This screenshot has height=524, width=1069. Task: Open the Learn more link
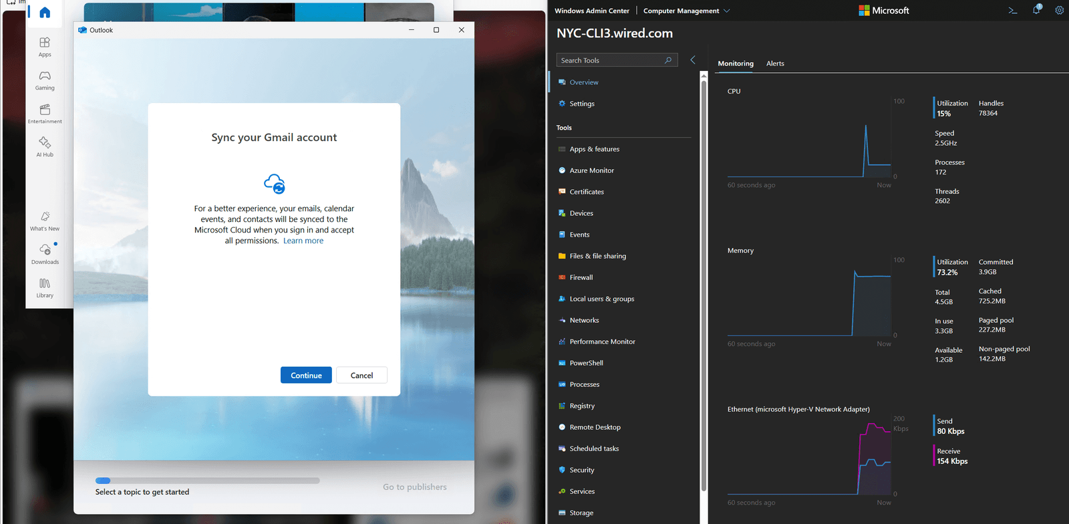303,241
